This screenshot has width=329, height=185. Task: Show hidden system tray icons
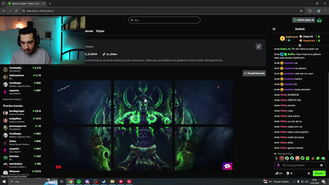point(294,182)
